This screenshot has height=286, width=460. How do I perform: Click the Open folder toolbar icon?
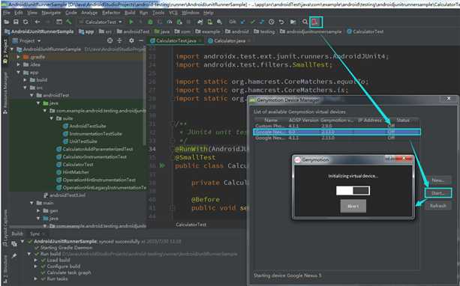pos(7,22)
